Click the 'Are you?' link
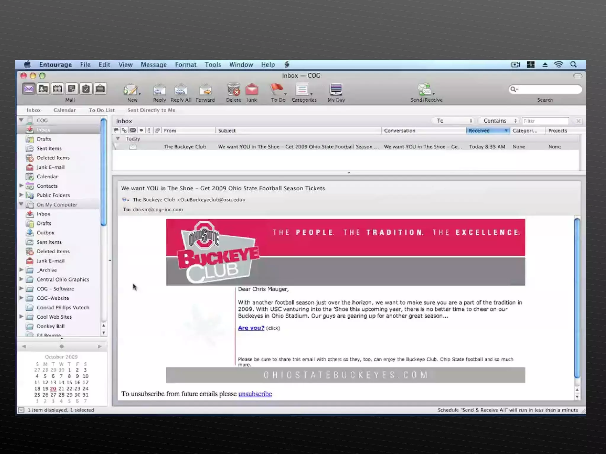Viewport: 606px width, 454px height. tap(251, 327)
